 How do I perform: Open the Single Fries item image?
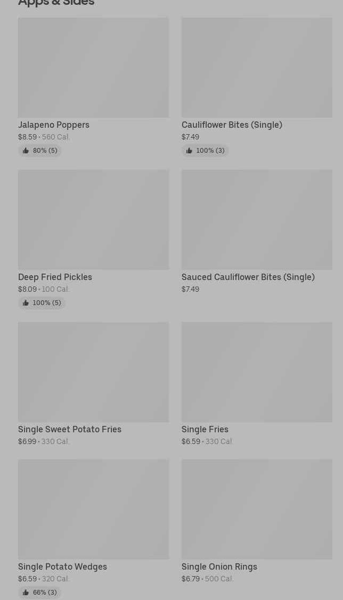click(x=257, y=372)
